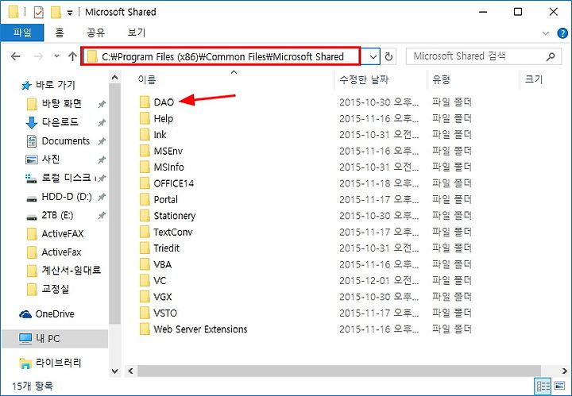This screenshot has width=572, height=396.
Task: Click the horizontal scrollbar track
Action: click(338, 371)
